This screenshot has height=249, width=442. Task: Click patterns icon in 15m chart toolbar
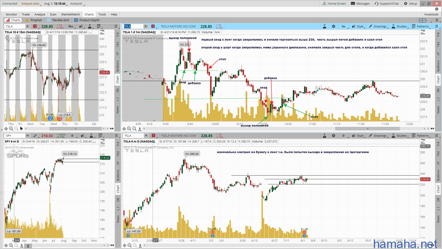[x=99, y=26]
